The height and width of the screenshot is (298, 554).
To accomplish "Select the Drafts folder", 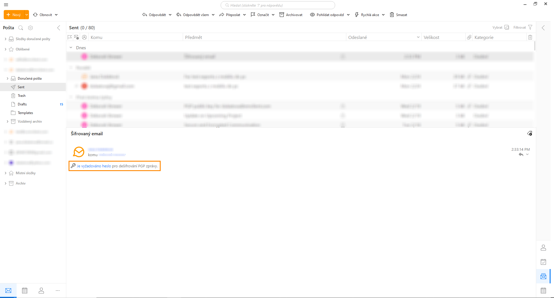I will coord(22,104).
